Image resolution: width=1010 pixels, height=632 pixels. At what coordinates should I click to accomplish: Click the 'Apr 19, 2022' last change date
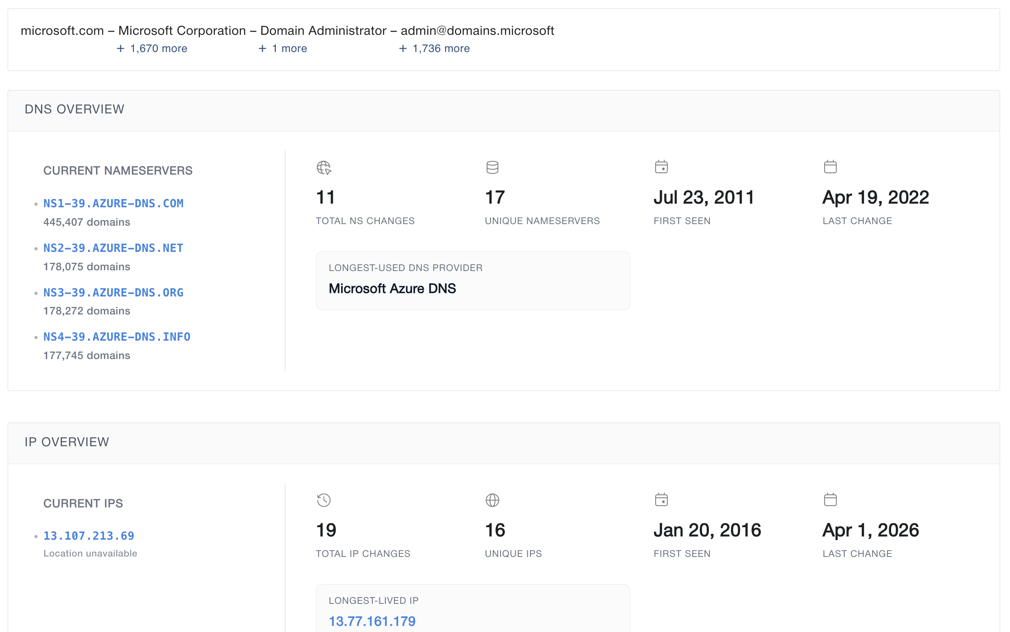click(x=875, y=197)
